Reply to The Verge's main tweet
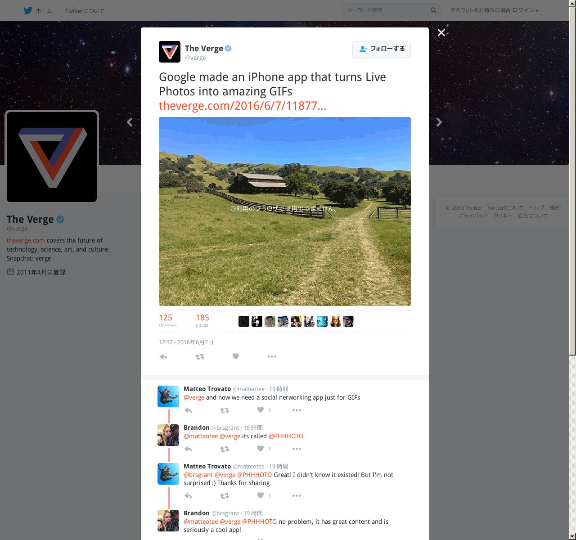This screenshot has height=540, width=576. pos(163,357)
